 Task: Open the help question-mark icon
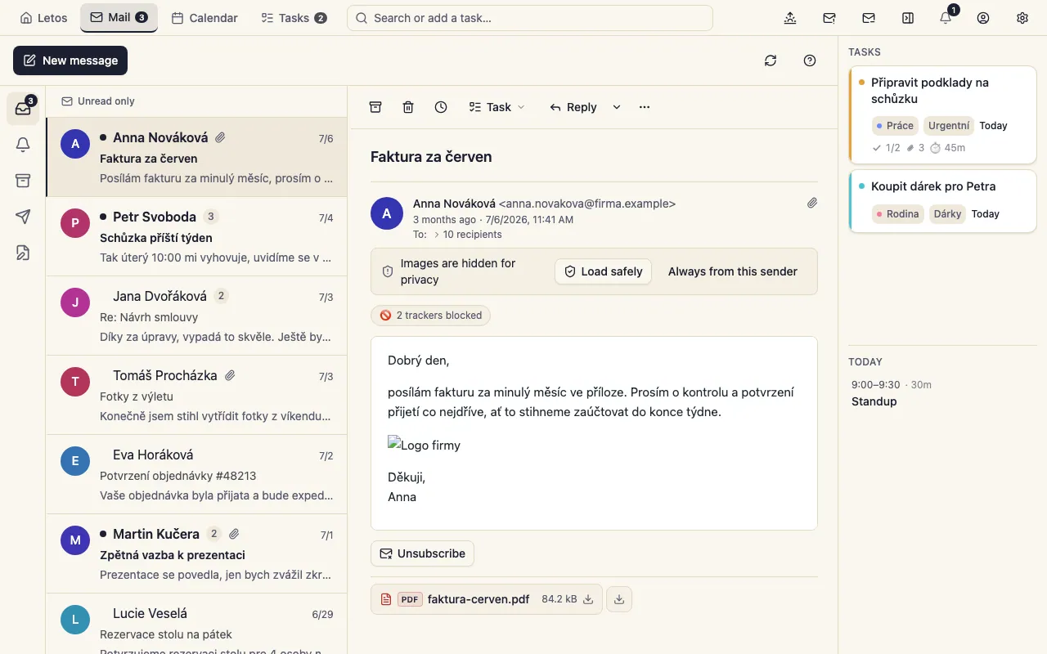point(810,60)
